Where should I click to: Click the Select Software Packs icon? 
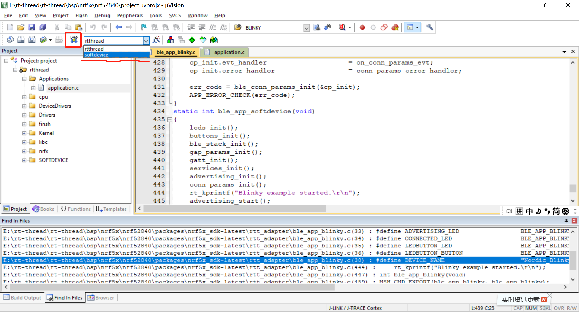203,40
